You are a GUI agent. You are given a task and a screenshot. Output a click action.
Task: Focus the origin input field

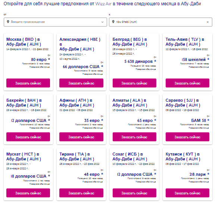pyautogui.click(x=55, y=22)
